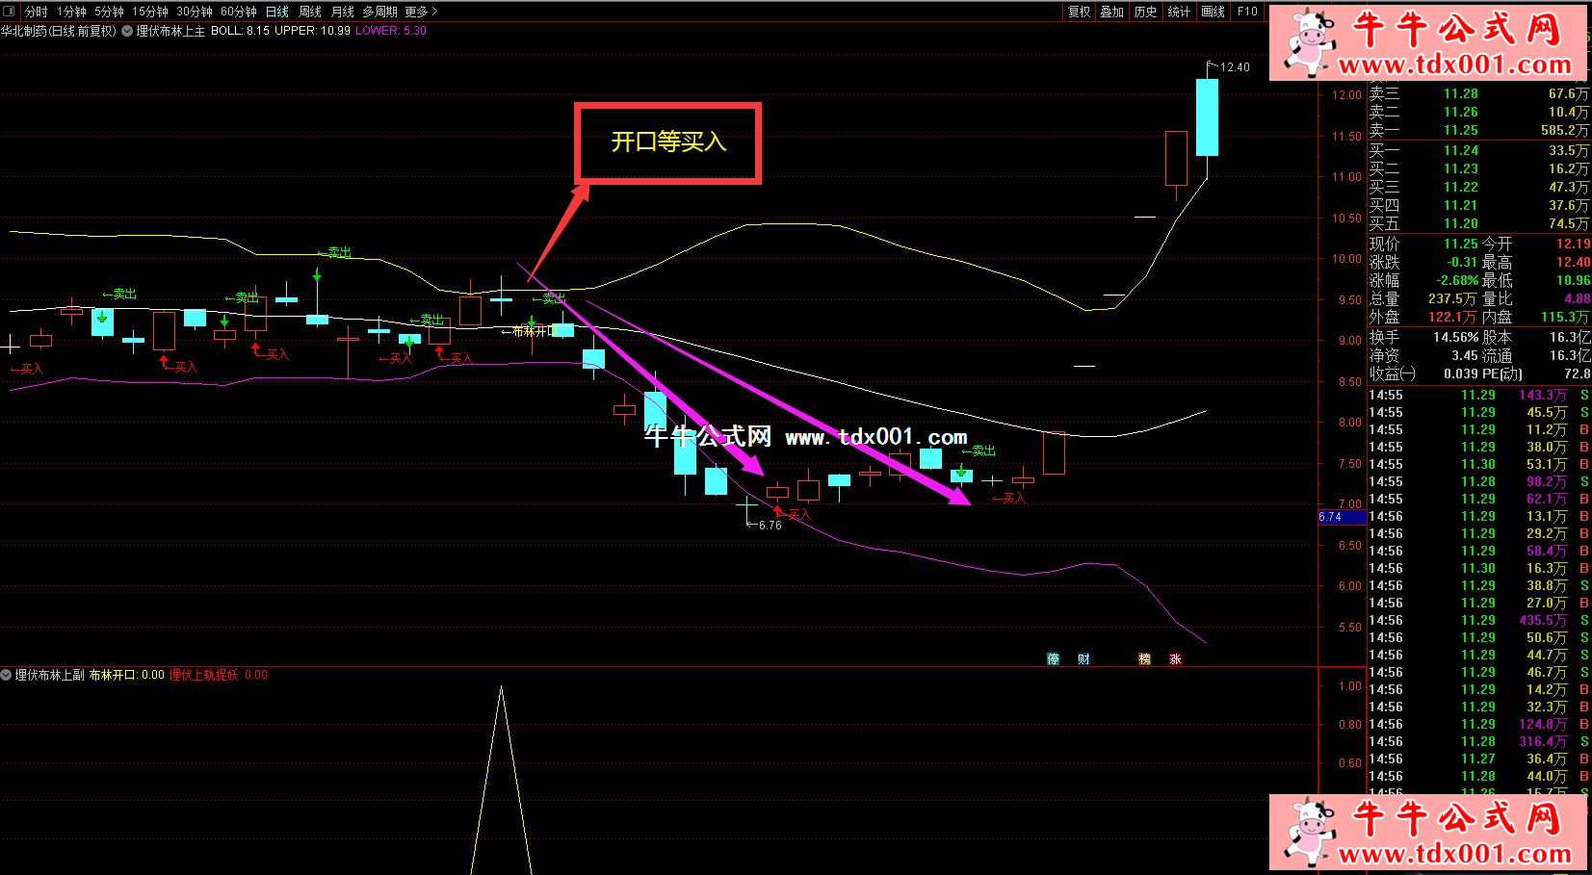Click the 总量 237.5万 value

click(1452, 298)
